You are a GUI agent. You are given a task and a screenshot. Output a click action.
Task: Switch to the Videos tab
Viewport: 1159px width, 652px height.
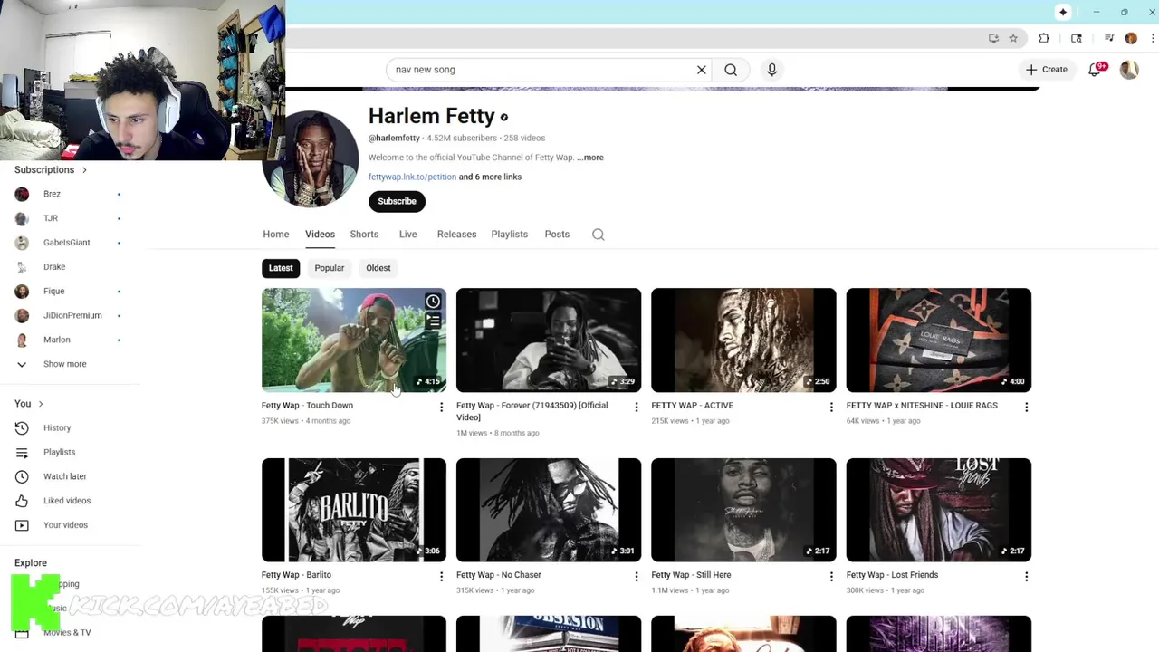320,235
